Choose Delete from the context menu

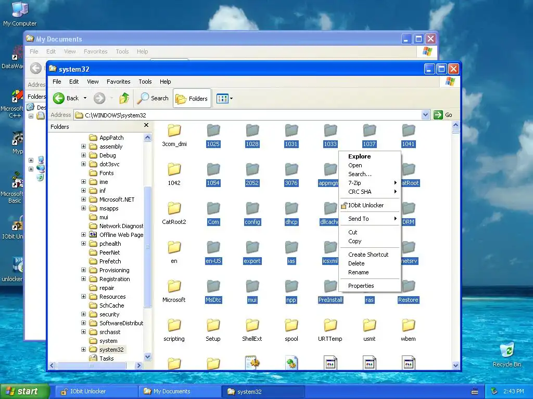[370, 263]
